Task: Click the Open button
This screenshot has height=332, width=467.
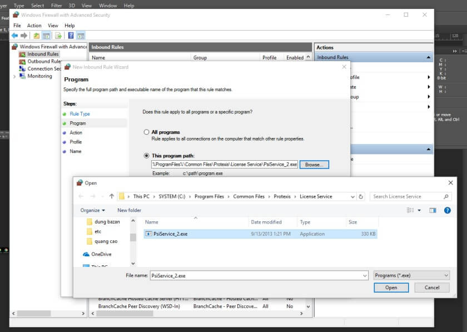Action: pos(391,288)
